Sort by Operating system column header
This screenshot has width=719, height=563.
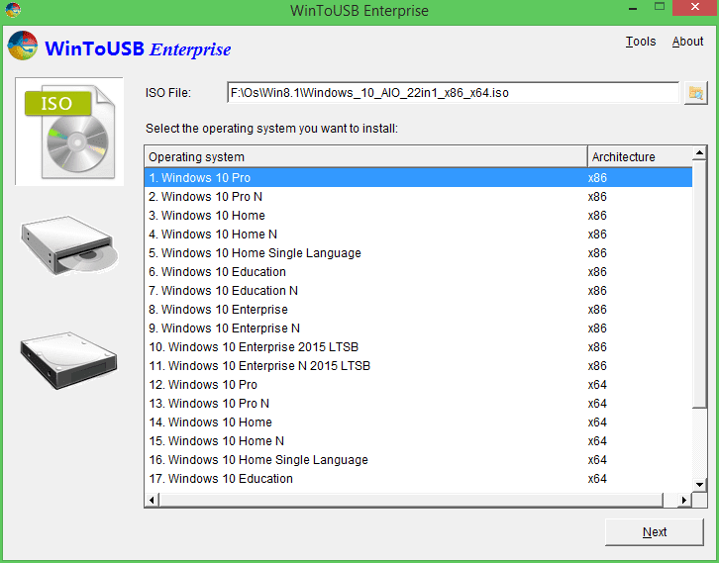(365, 157)
